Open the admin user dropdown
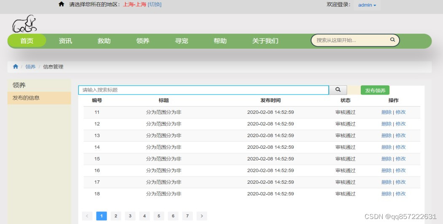443x224 pixels. [367, 5]
